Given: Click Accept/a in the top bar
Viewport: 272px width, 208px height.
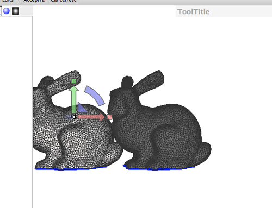Looking at the screenshot, I should pos(34,1).
